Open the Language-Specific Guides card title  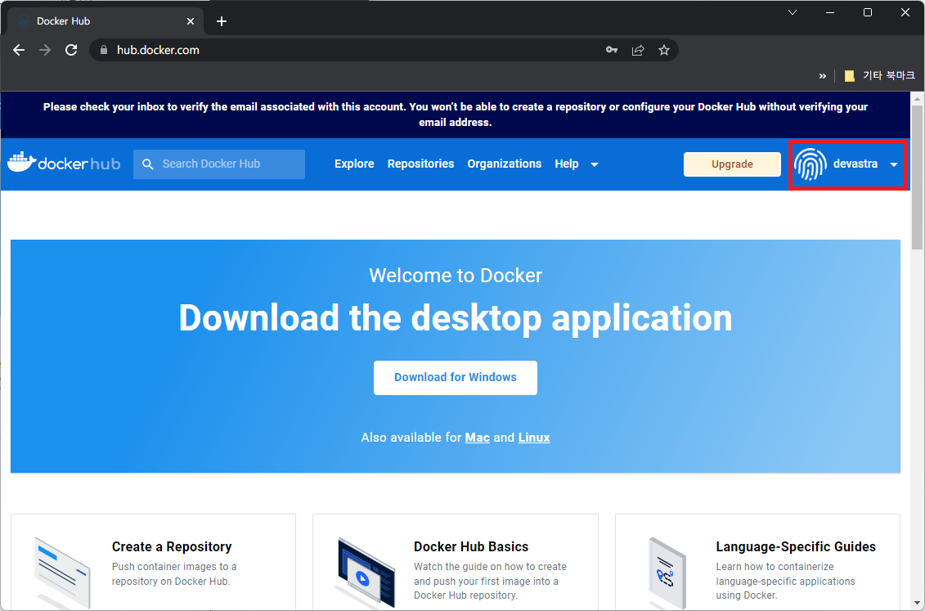[x=796, y=546]
